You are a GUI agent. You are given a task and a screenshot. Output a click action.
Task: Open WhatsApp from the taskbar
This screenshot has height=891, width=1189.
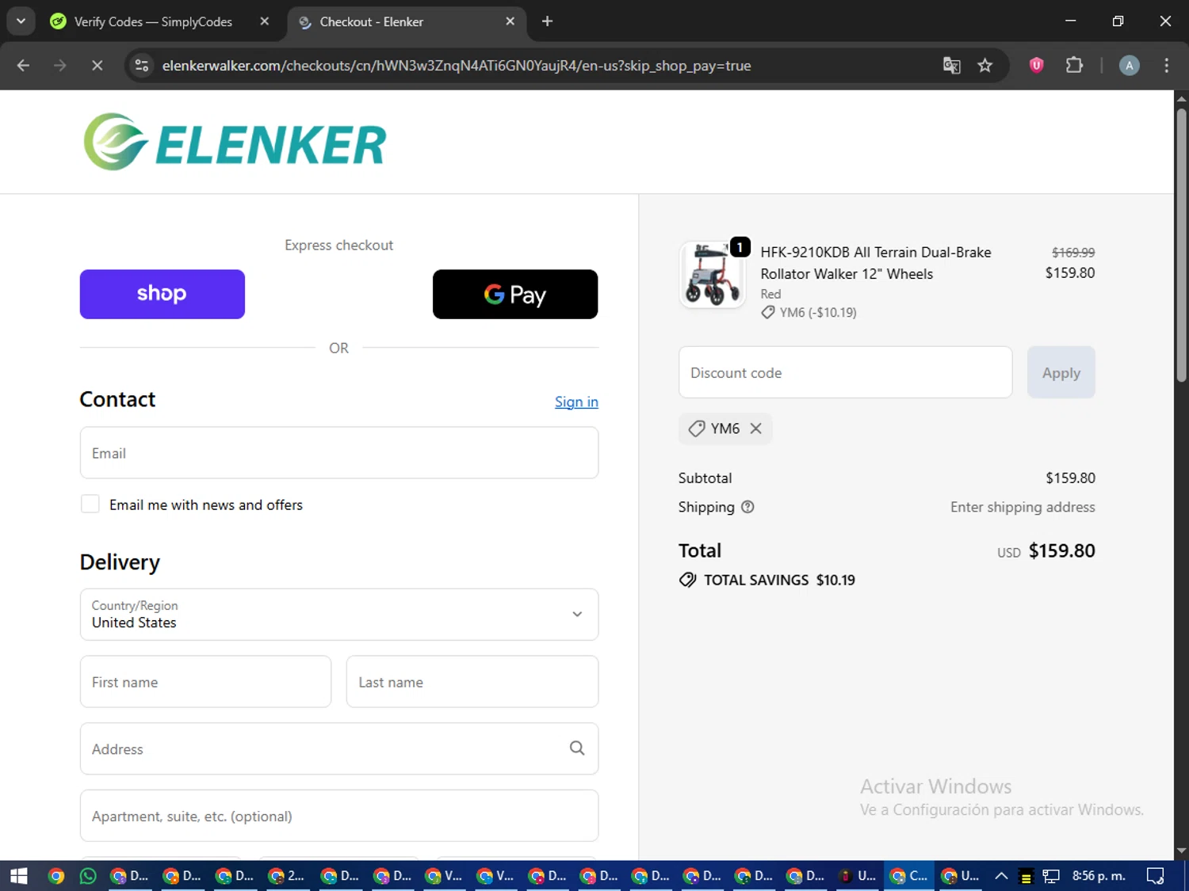(88, 876)
